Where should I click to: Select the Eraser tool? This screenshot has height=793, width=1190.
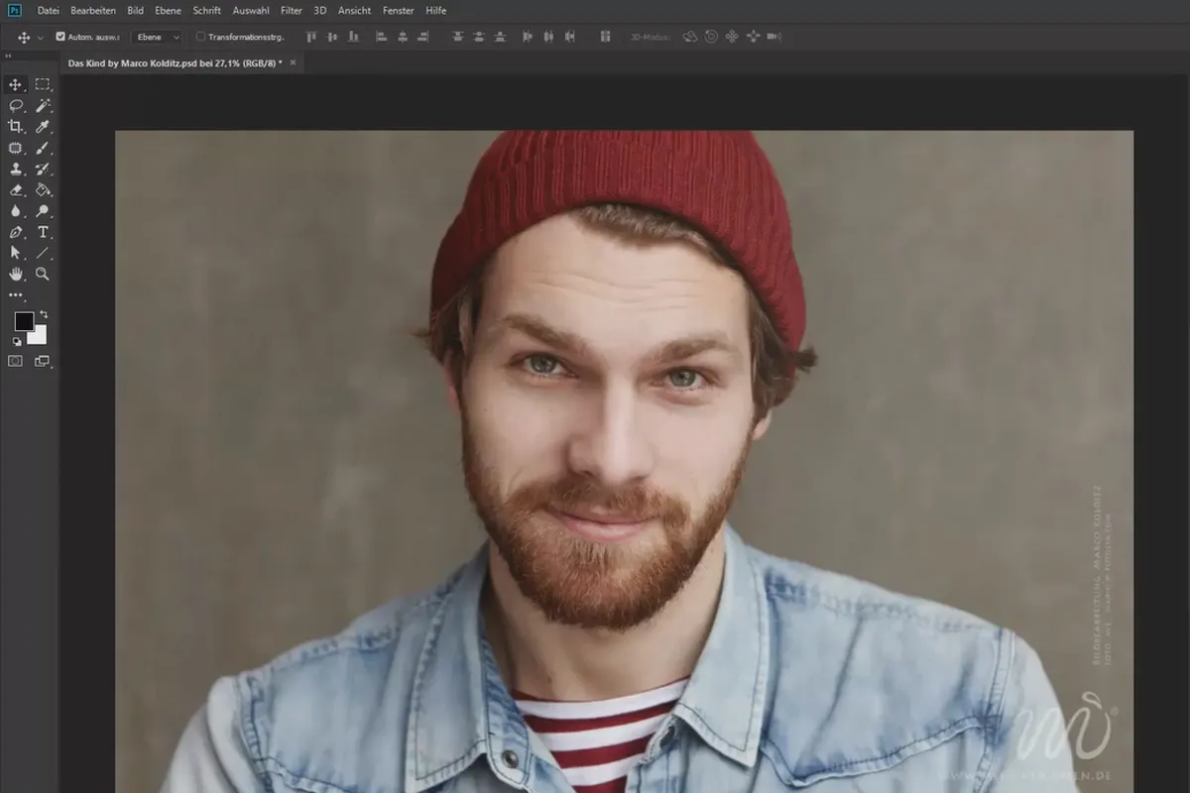16,189
